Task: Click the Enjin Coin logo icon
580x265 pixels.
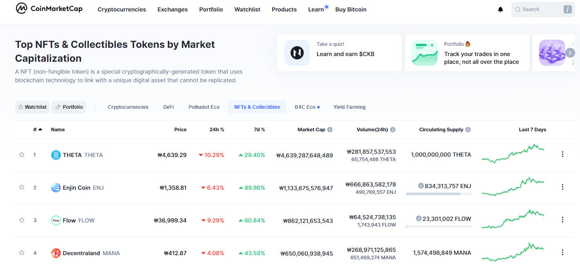Action: (x=56, y=188)
